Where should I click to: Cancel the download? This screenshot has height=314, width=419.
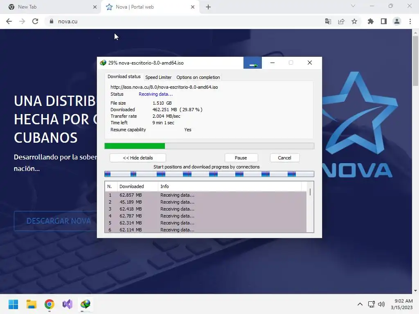point(285,158)
